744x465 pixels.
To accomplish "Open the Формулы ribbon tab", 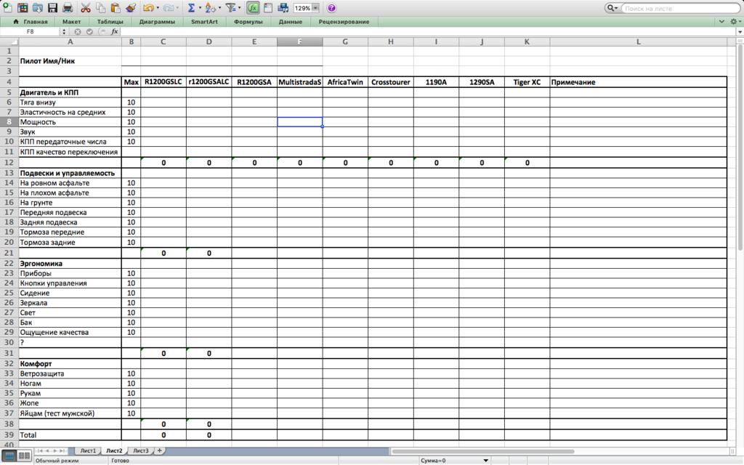I will point(248,22).
